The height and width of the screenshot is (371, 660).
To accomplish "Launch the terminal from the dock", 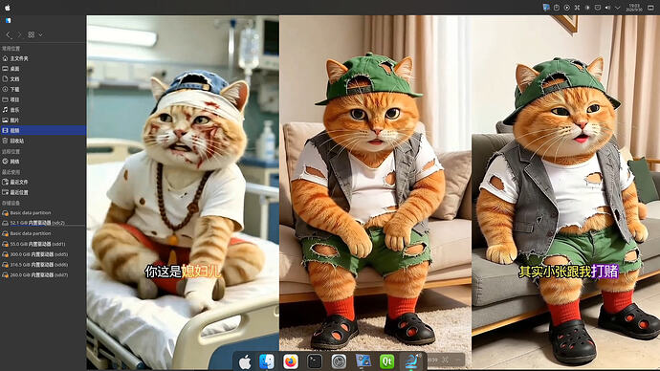I will pos(315,361).
